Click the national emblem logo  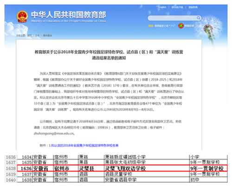22,16
